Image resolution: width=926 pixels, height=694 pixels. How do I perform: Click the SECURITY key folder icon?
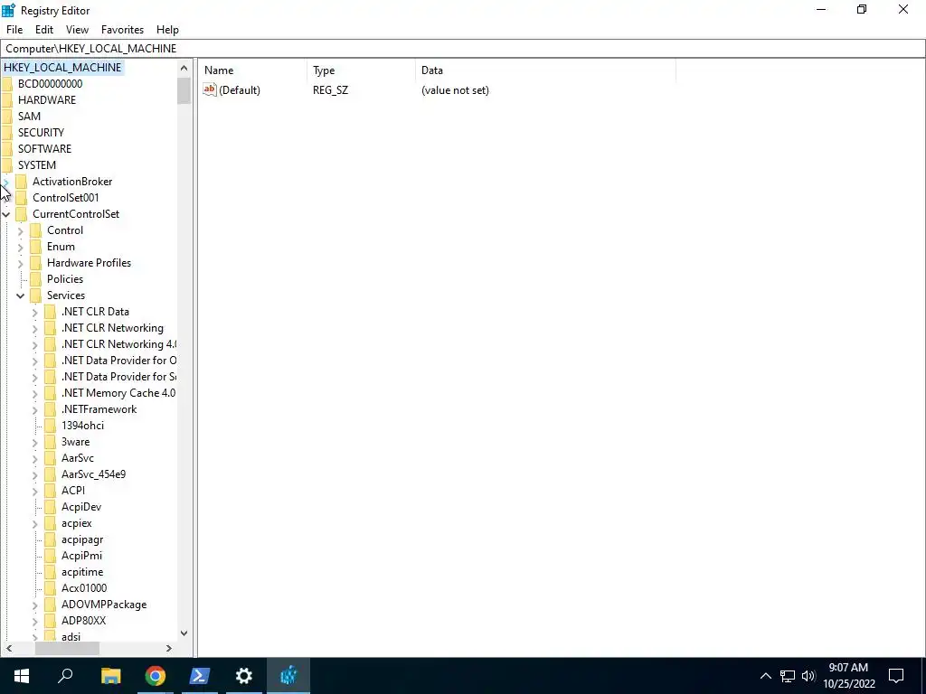[7, 133]
